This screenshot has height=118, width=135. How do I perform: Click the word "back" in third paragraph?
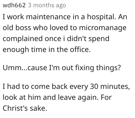60,86
